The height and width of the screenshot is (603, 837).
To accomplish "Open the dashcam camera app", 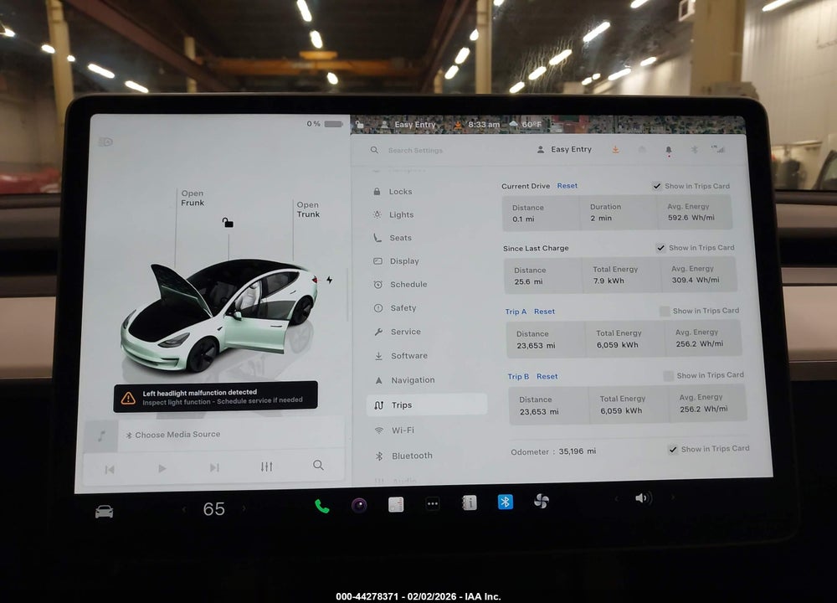I will tap(359, 505).
